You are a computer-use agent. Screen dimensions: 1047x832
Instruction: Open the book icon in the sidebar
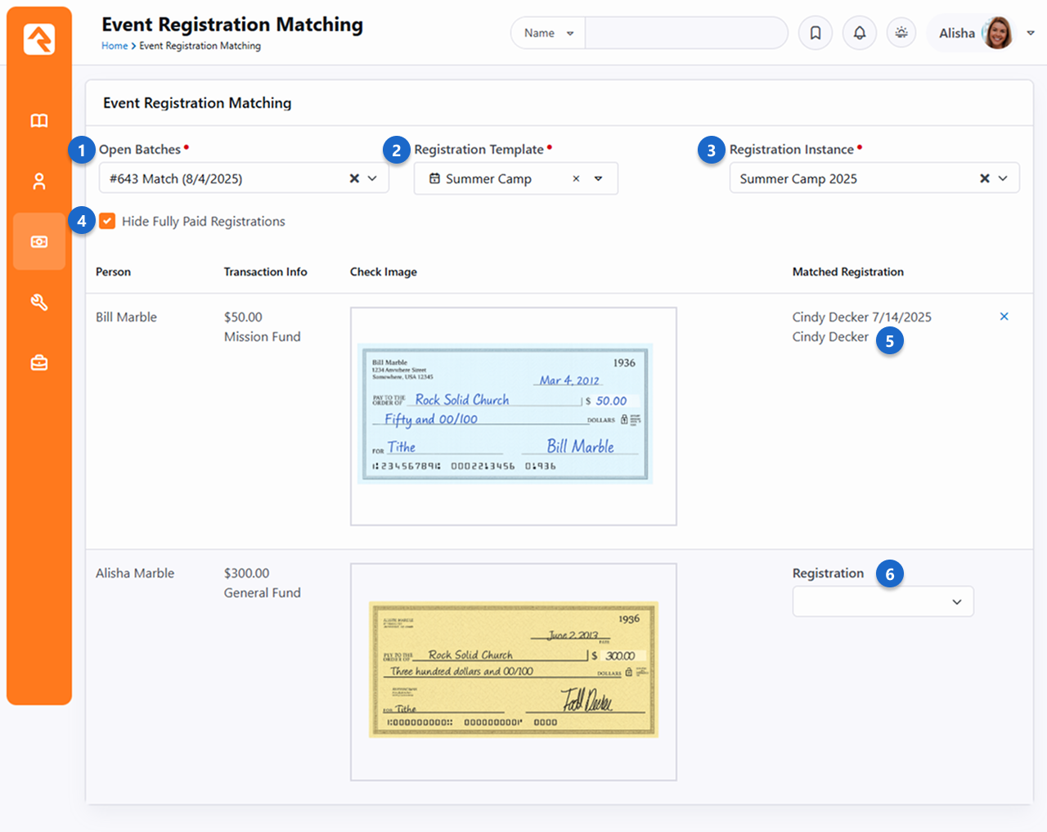coord(39,121)
